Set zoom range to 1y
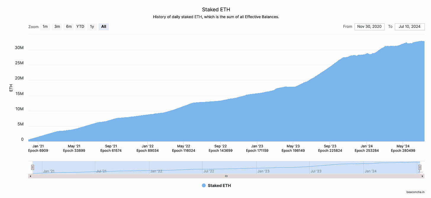 [92, 27]
